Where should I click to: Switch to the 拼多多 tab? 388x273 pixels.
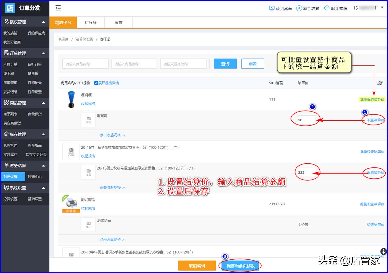(x=91, y=22)
